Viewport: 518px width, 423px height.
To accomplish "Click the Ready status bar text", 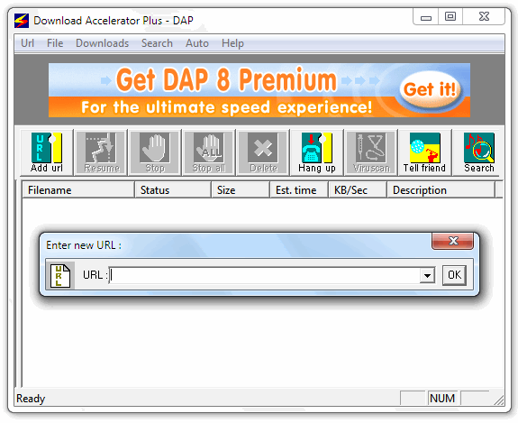I will 31,399.
